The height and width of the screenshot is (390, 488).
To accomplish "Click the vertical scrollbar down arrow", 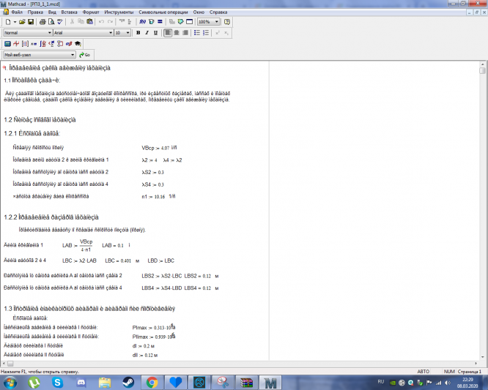I will (x=482, y=357).
